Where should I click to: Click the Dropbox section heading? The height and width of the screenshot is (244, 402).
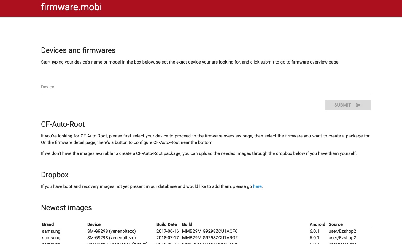click(55, 175)
